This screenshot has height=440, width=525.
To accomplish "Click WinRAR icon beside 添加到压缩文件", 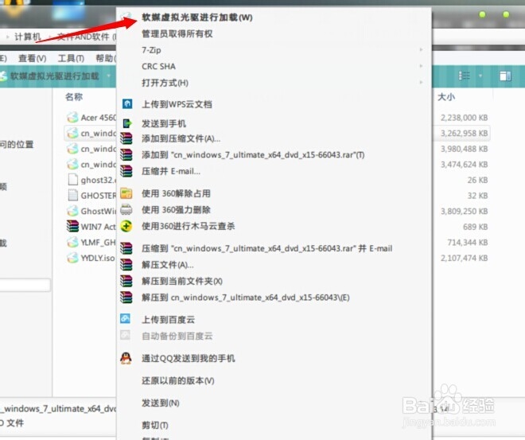I will (126, 138).
